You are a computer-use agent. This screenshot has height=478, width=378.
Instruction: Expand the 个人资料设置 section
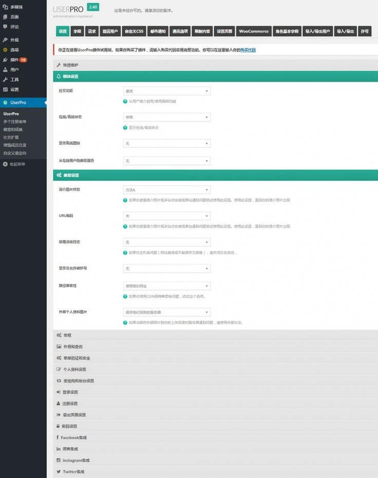coord(216,369)
